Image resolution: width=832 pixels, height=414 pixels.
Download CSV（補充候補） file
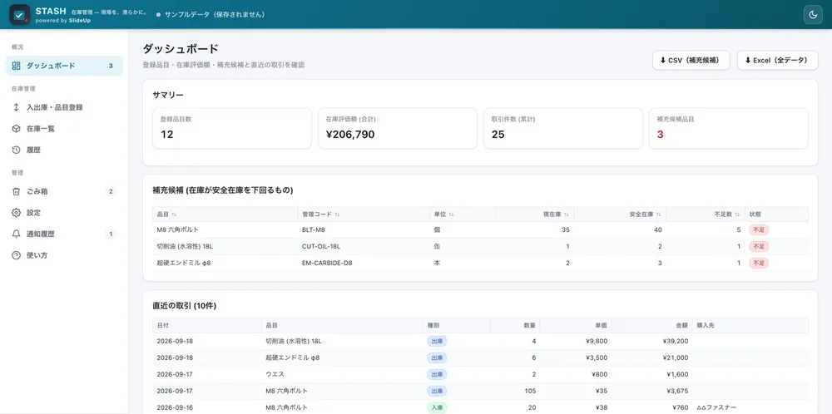click(x=691, y=61)
